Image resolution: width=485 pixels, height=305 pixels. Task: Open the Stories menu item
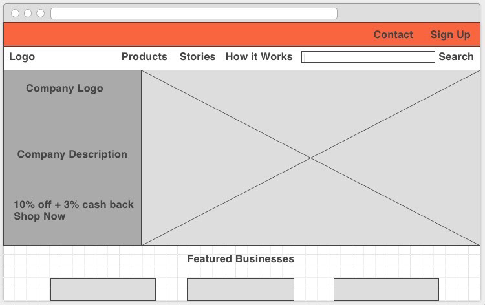coord(197,57)
